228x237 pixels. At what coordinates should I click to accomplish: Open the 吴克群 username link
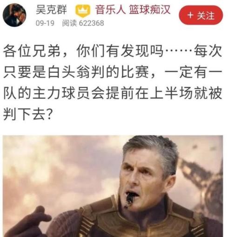click(x=51, y=10)
